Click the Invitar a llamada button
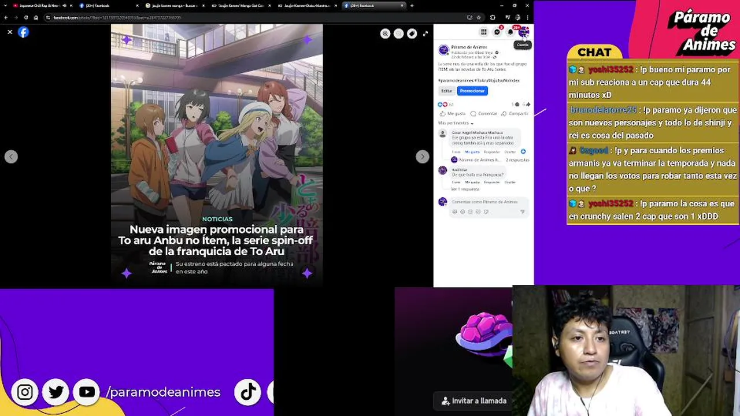Image resolution: width=740 pixels, height=416 pixels. pos(474,400)
